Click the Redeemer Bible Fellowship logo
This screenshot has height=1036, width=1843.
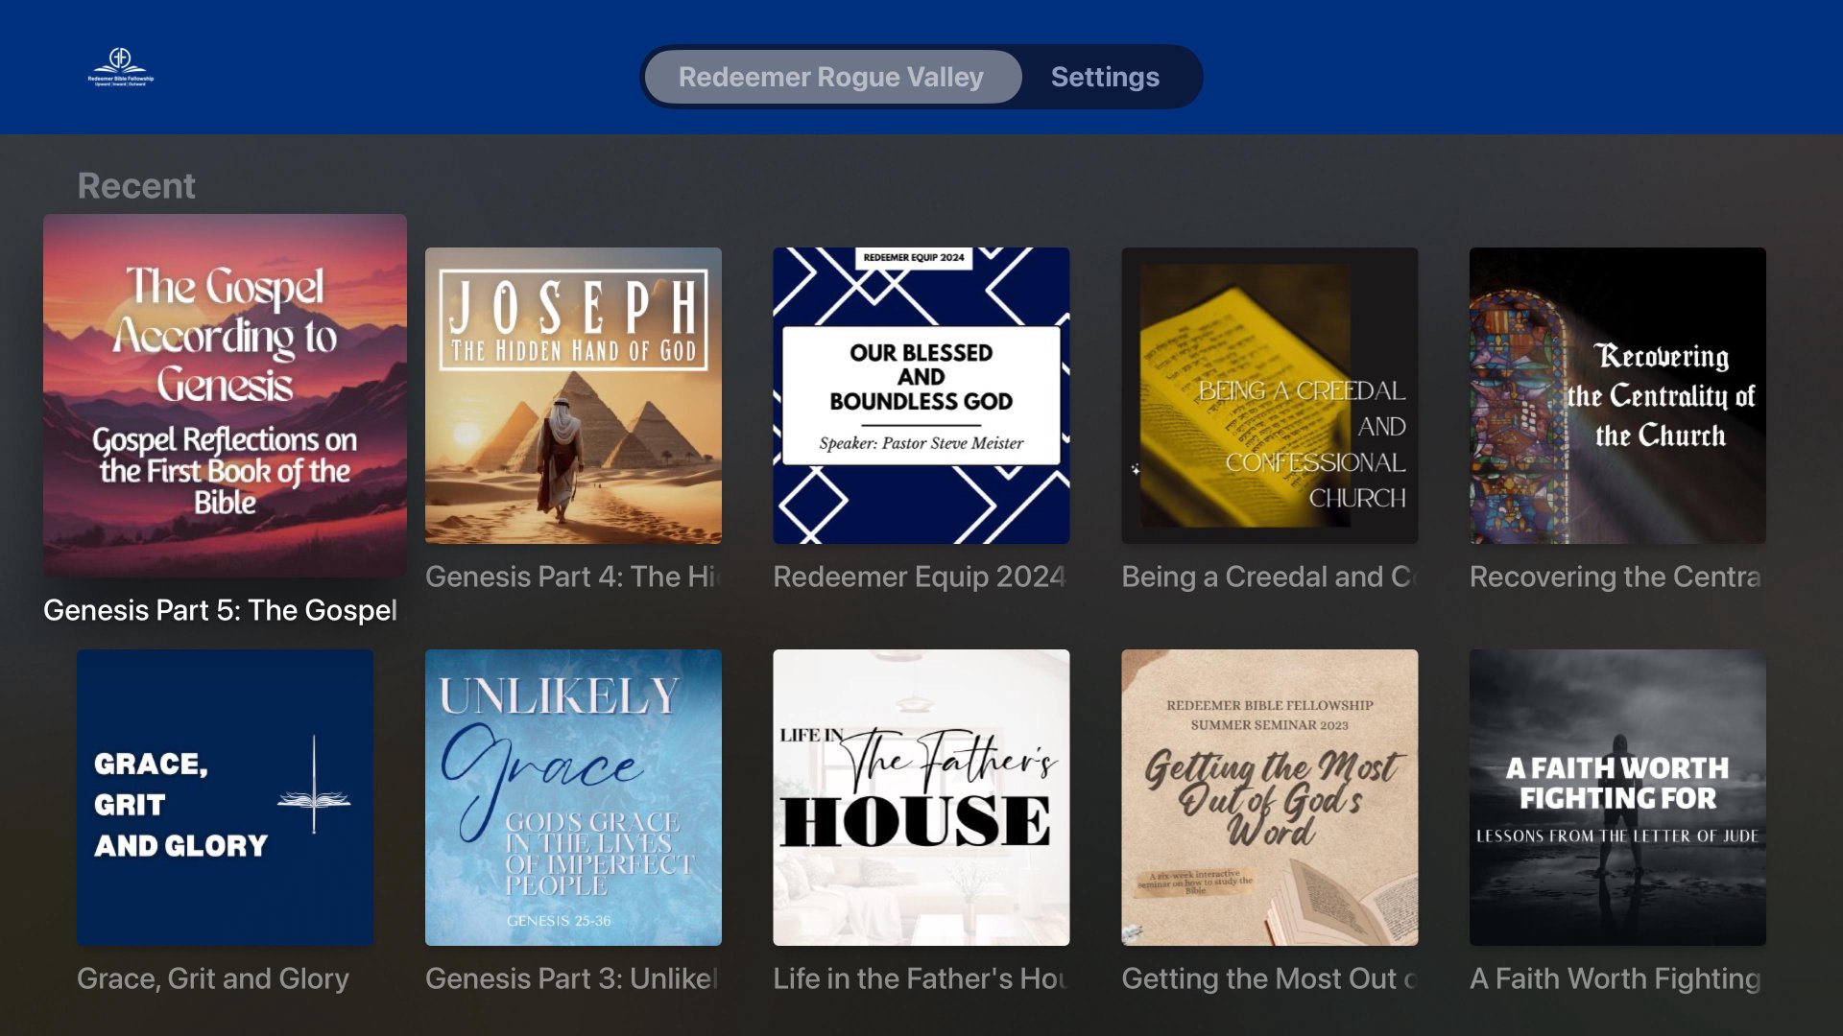click(x=121, y=67)
